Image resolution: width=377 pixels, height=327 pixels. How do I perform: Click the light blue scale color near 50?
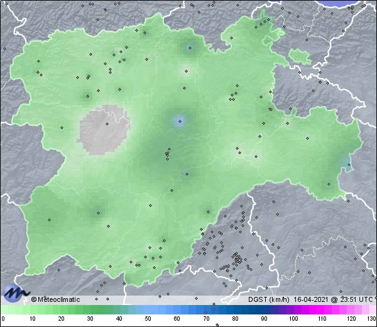tap(148, 309)
